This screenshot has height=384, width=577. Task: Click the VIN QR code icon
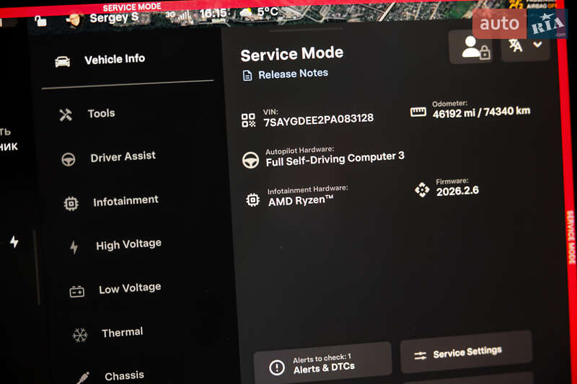coord(248,120)
